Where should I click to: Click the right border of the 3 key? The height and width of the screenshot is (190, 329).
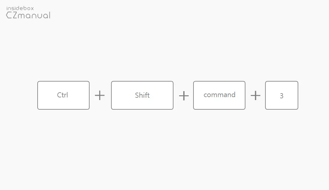298,95
